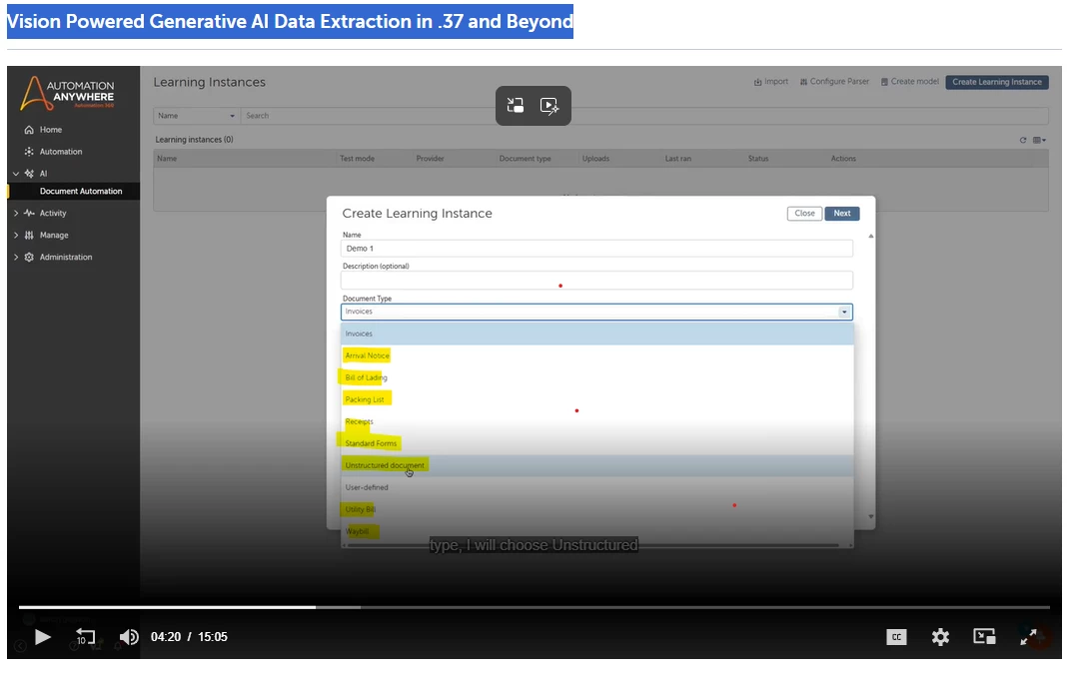The image size is (1074, 686).
Task: Click Configure Parser
Action: tap(834, 82)
